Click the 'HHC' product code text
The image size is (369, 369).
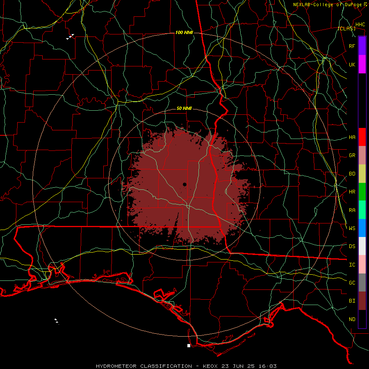(360, 25)
